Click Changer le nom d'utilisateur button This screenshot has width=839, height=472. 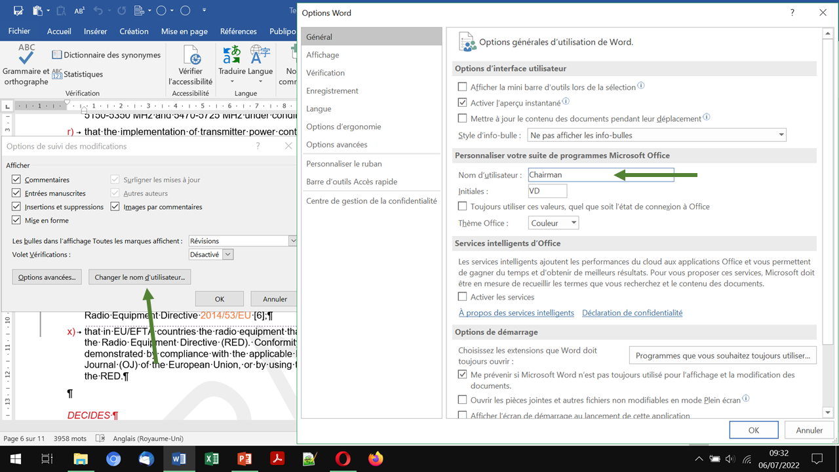(140, 277)
